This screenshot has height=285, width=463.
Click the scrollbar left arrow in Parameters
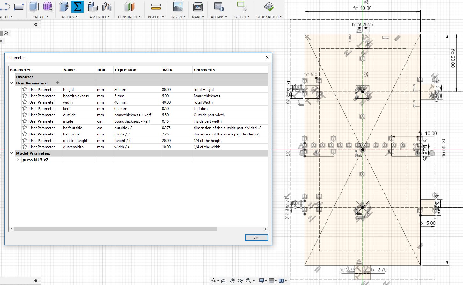(x=11, y=229)
